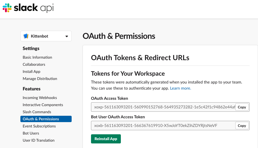The width and height of the screenshot is (258, 148).
Task: Copy the Bot User OAuth Access Token
Action: pos(242,126)
